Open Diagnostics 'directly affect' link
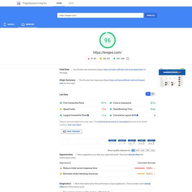This screenshot has height=192, width=192. point(148,184)
